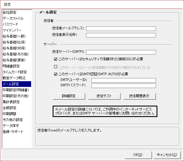Viewport: 184px width, 161px height.
Task: Open 集計表設定 in the sidebar
Action: pos(11,102)
